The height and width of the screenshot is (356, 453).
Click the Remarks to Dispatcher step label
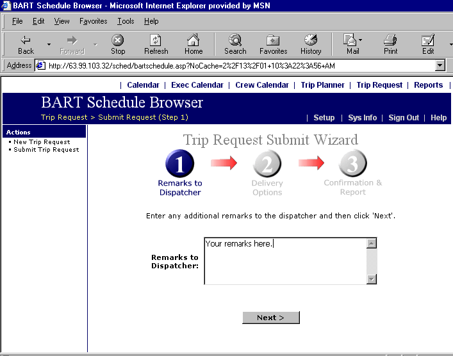[180, 188]
